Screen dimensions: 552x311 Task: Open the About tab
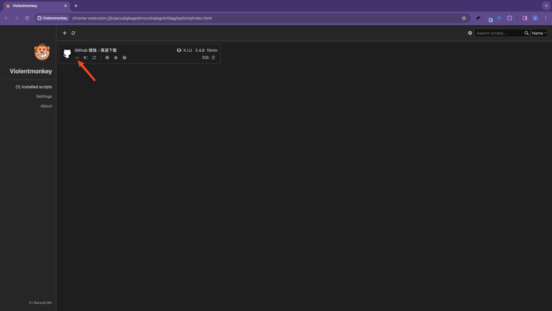point(46,106)
